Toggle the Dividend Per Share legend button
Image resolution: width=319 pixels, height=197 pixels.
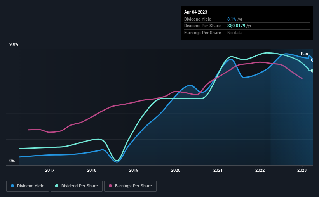[x=77, y=186]
